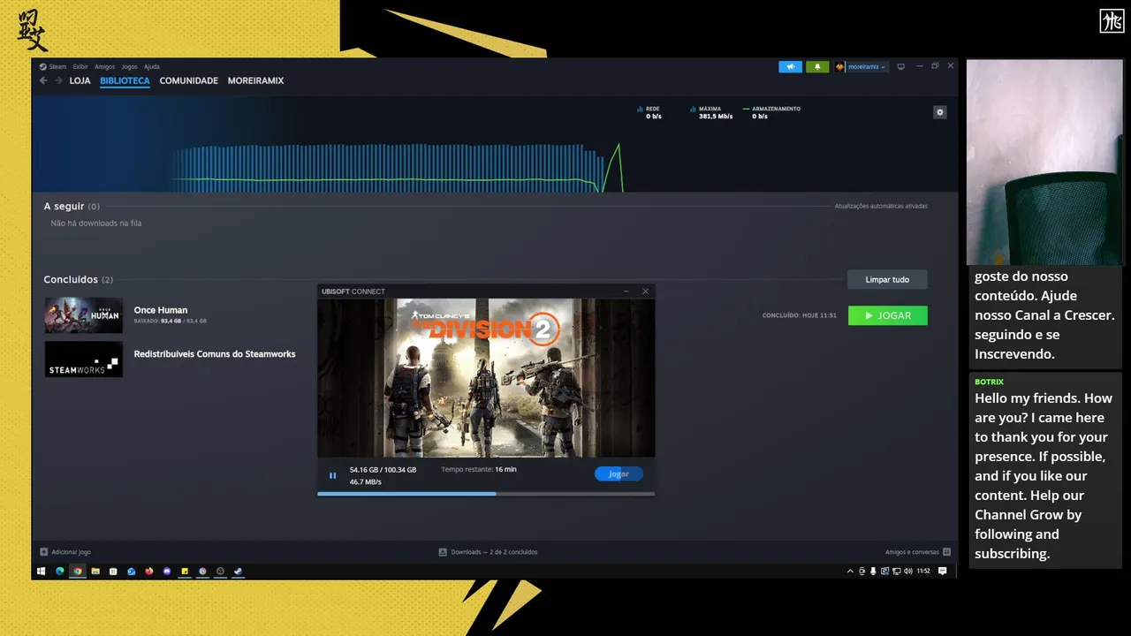This screenshot has height=636, width=1131.
Task: Go back with Steam's left arrow
Action: pyautogui.click(x=43, y=80)
